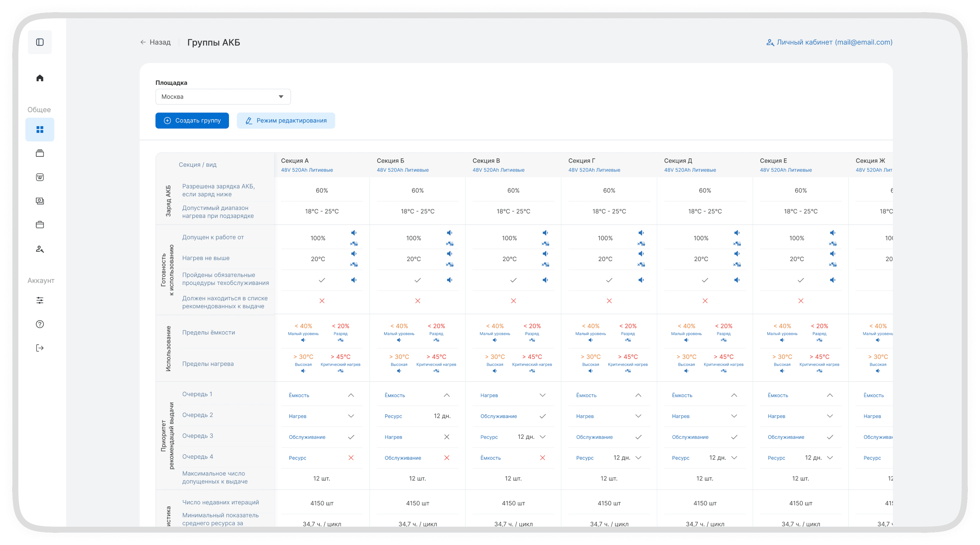Open the W document sidebar icon
This screenshot has width=980, height=545.
40,177
